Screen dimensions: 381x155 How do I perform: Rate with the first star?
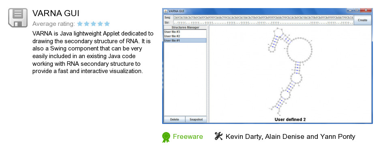coord(80,24)
